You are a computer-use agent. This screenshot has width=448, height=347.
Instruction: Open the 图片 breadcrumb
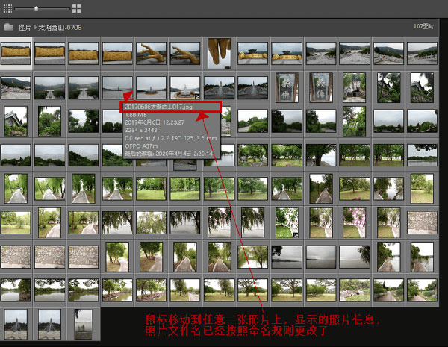25,28
